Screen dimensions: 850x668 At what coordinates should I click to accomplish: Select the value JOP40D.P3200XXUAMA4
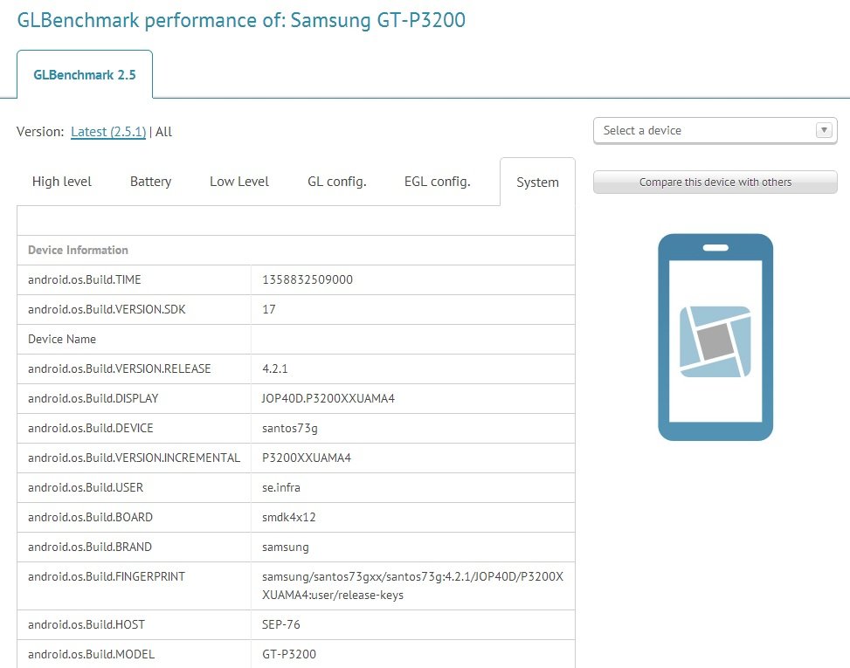[x=328, y=399]
